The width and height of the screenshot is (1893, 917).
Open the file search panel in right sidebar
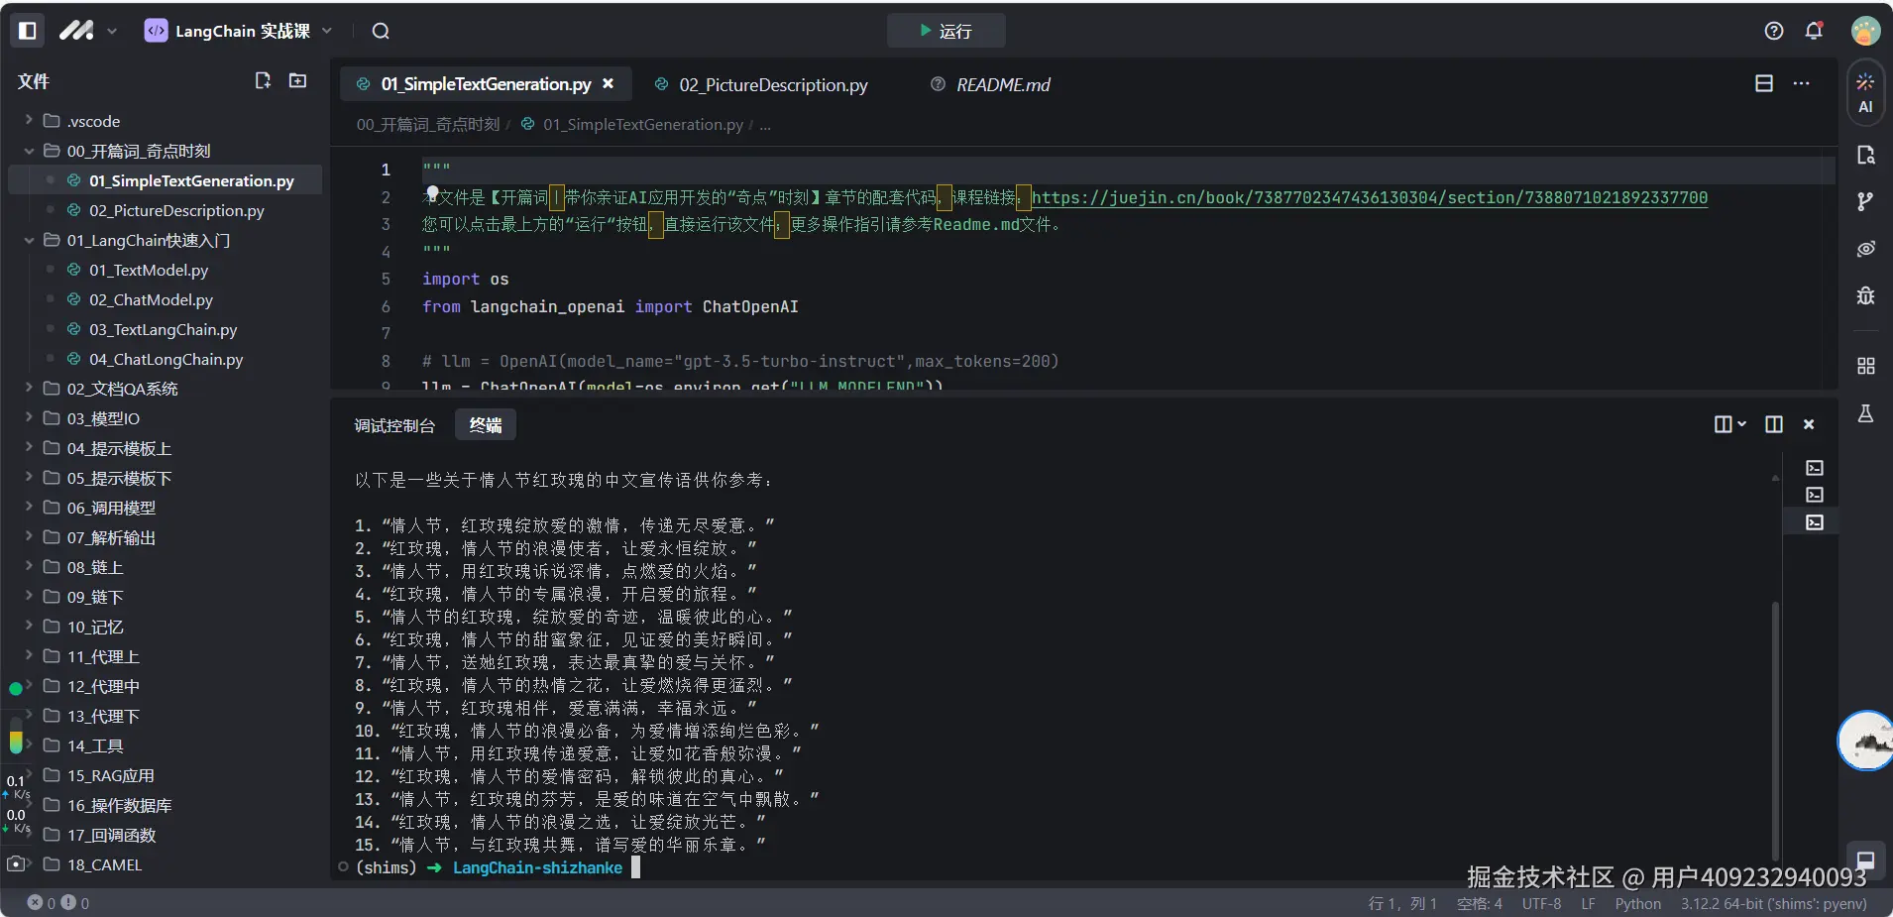(1866, 156)
